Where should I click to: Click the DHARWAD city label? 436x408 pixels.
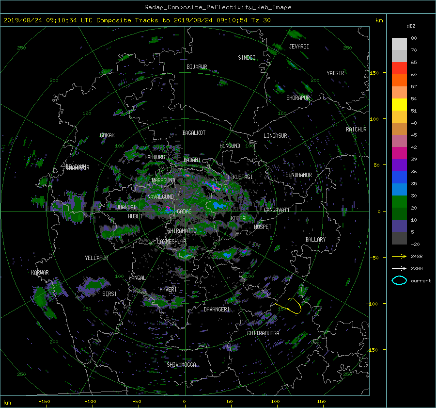[x=126, y=207]
